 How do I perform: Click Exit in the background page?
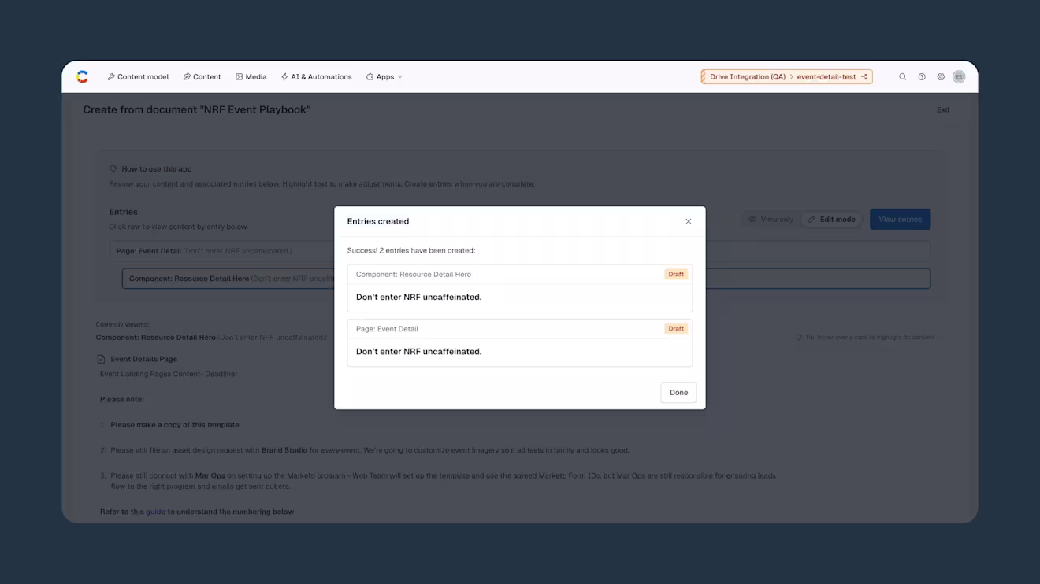[x=943, y=110]
